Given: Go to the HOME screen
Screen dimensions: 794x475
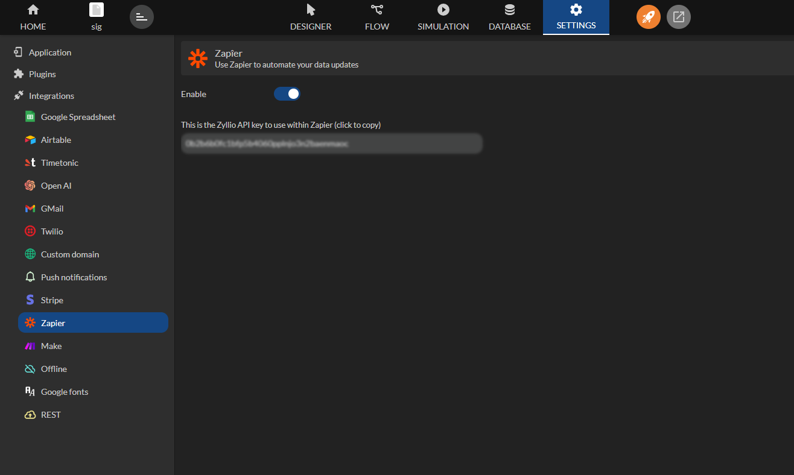Looking at the screenshot, I should pyautogui.click(x=33, y=17).
